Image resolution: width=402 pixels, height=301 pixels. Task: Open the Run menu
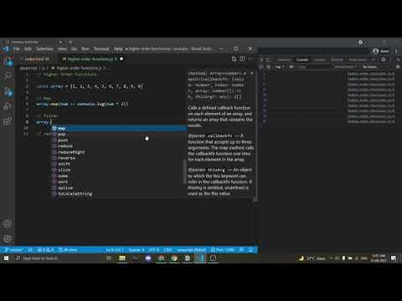(85, 48)
